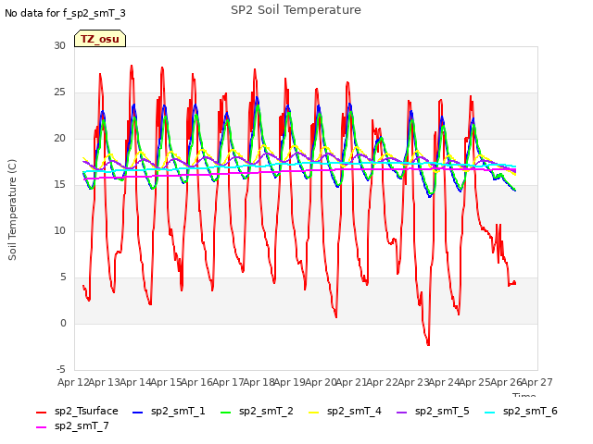Toggle the sp2_smT_1 legend entry
593x444 pixels.
click(169, 411)
